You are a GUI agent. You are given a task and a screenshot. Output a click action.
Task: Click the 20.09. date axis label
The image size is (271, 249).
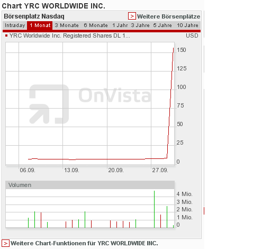116,170
